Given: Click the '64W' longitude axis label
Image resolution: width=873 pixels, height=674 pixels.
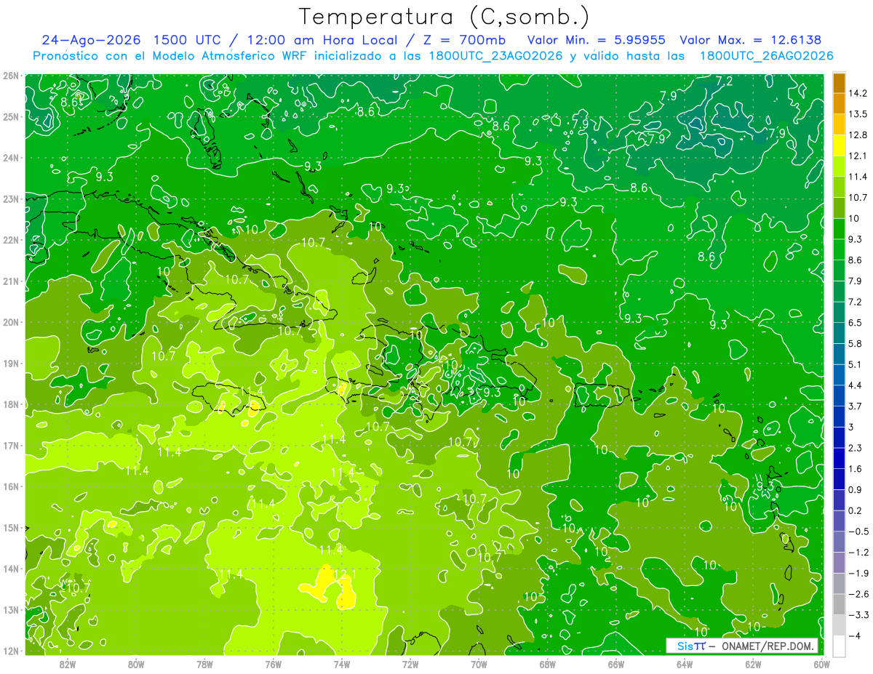Looking at the screenshot, I should [x=685, y=664].
